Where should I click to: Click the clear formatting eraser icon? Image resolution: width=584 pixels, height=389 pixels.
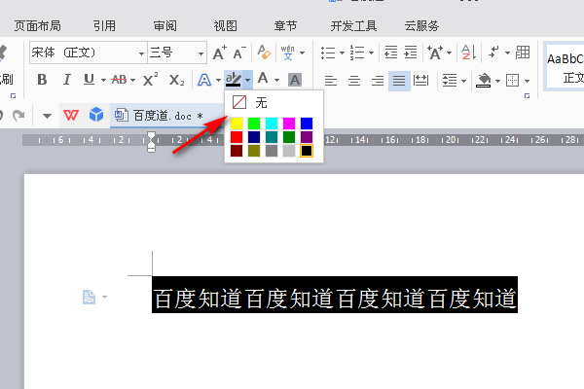click(264, 53)
